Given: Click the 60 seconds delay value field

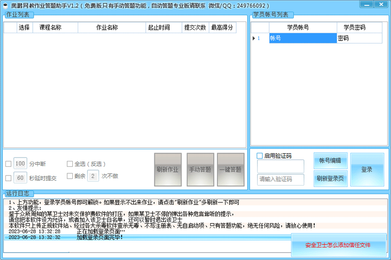Looking at the screenshot, I should click(x=20, y=178).
